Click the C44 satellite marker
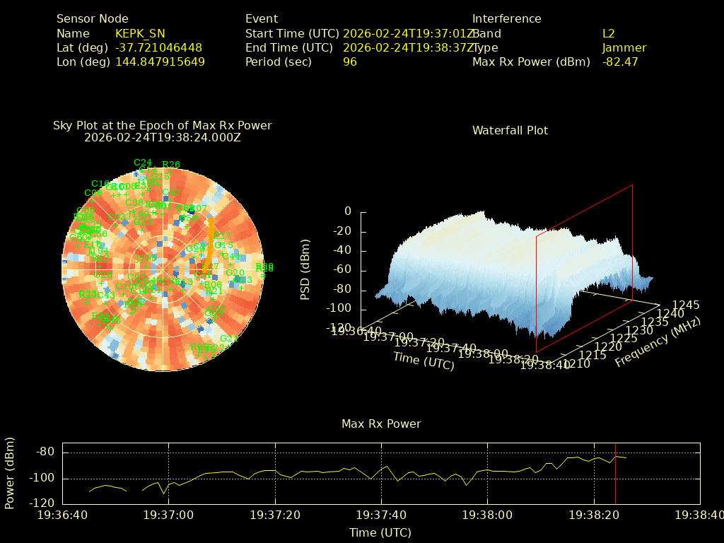Image resolution: width=724 pixels, height=543 pixels. 231,256
